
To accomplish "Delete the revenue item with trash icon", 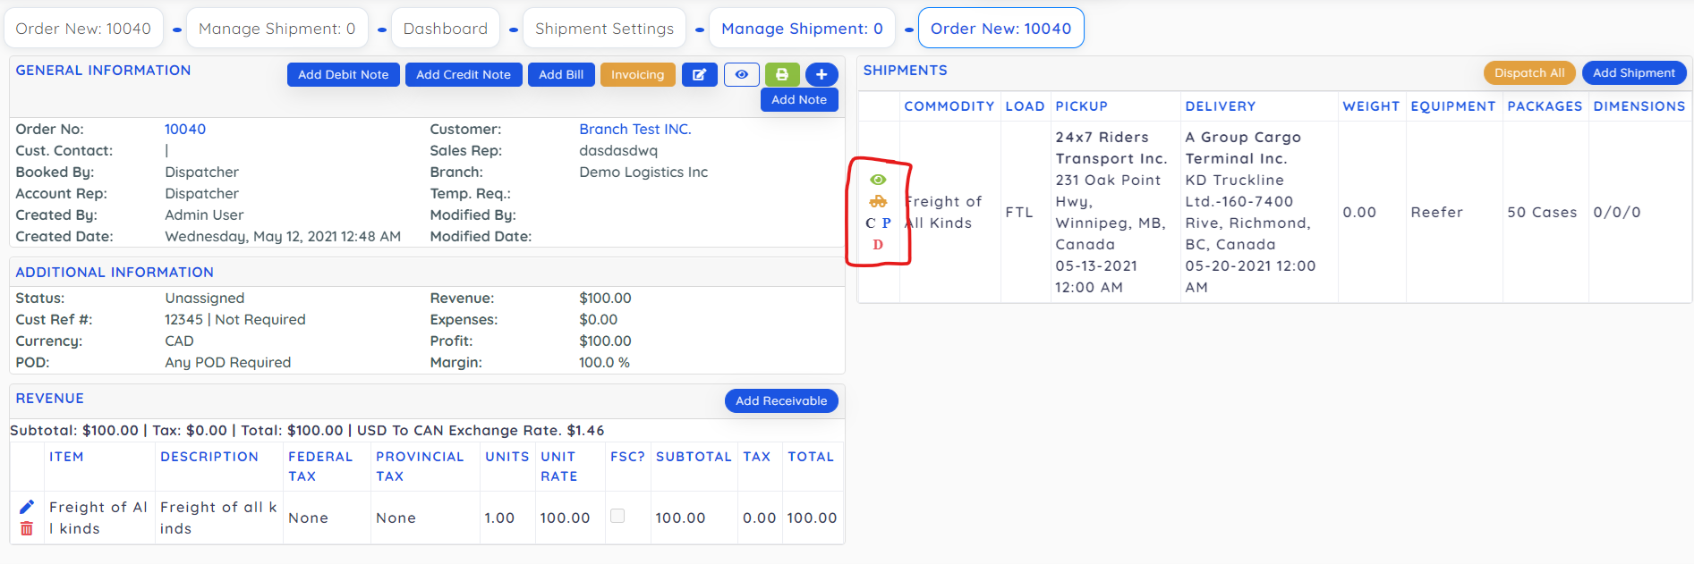I will click(27, 529).
